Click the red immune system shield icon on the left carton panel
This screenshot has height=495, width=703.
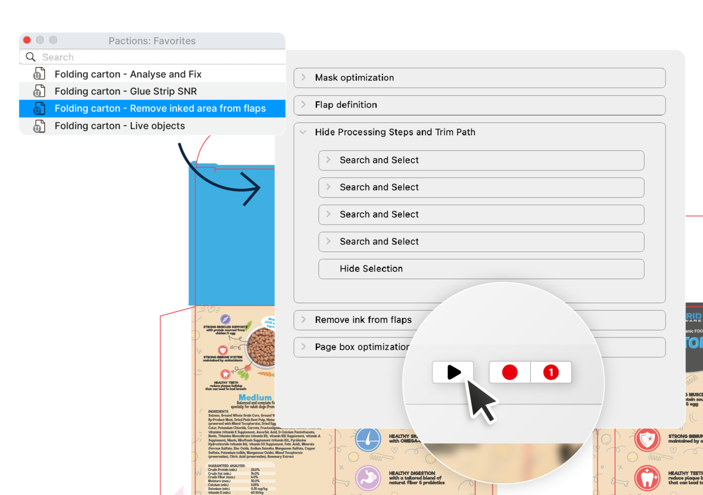pyautogui.click(x=222, y=350)
